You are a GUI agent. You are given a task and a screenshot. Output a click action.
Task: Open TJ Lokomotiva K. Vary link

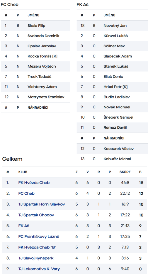39,269
